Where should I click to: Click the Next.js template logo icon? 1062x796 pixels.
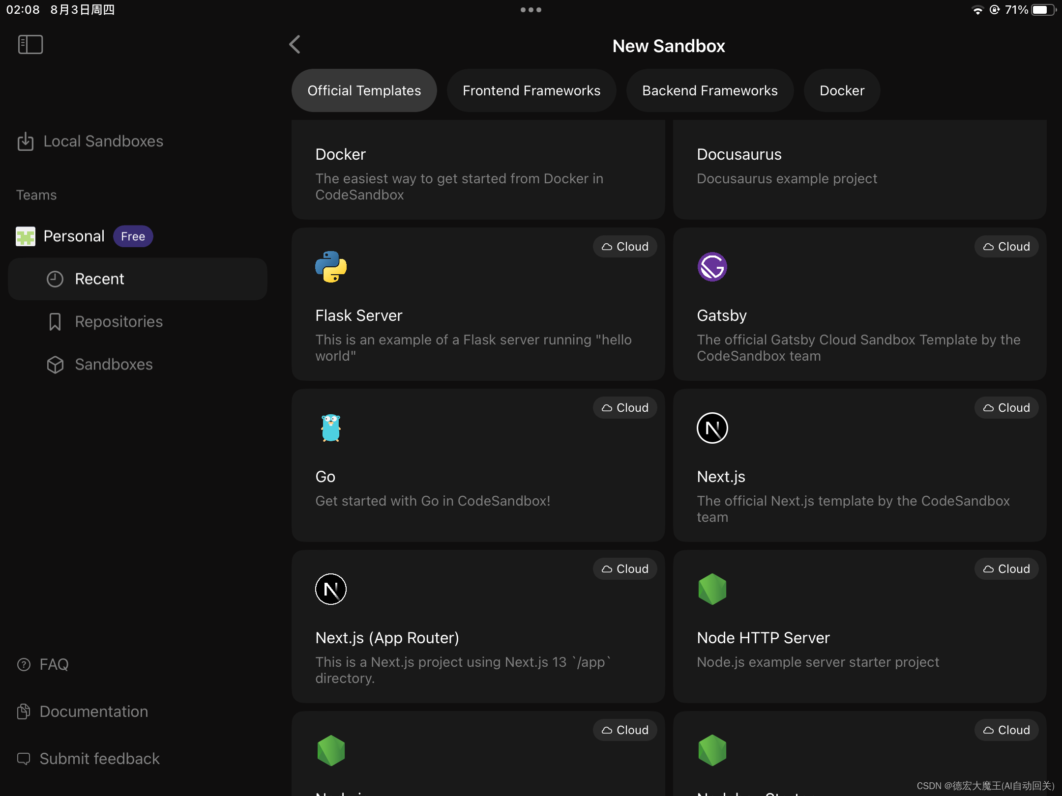pyautogui.click(x=712, y=428)
